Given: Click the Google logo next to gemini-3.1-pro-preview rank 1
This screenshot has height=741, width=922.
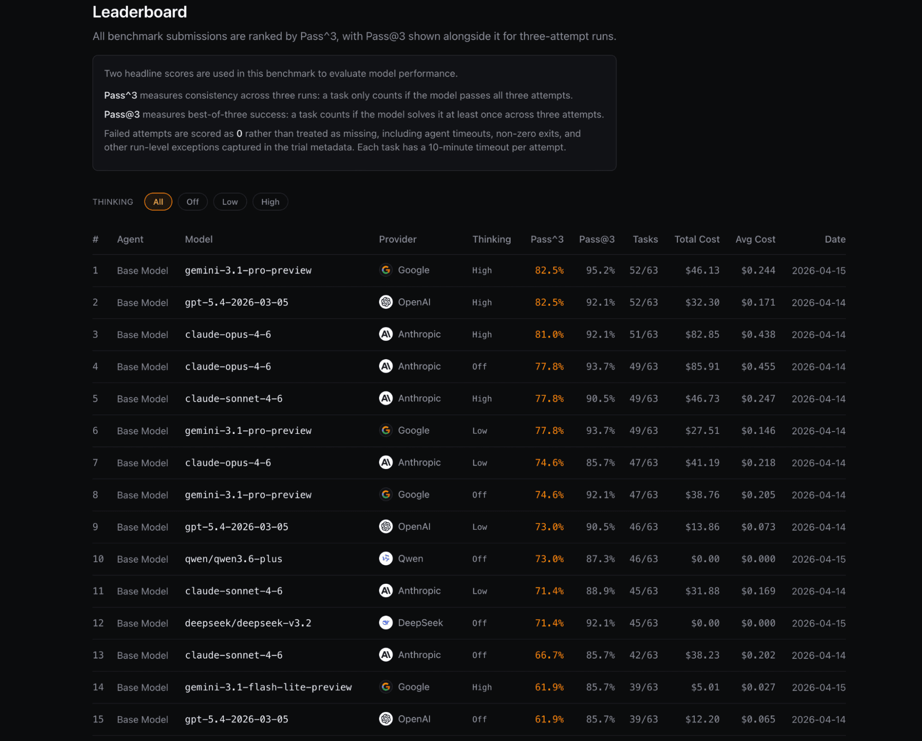Looking at the screenshot, I should (386, 270).
